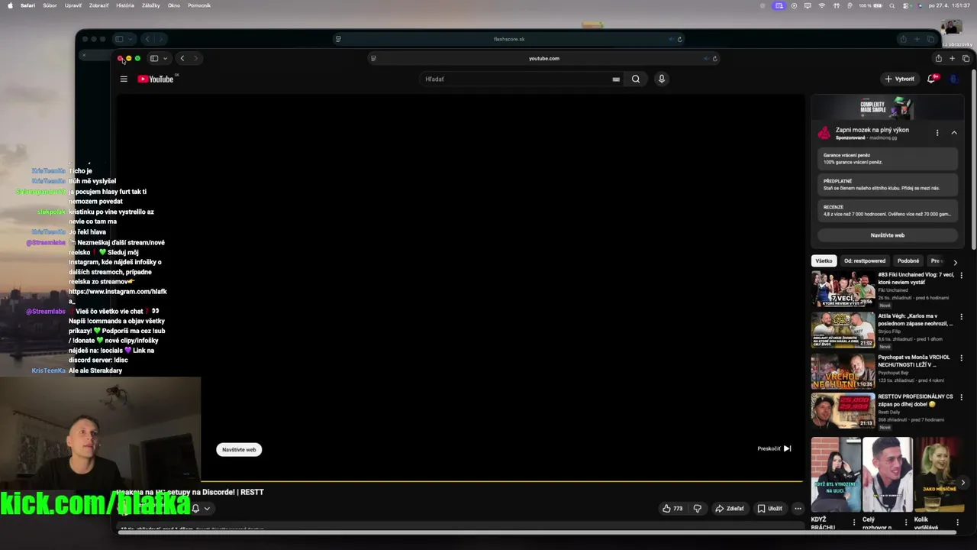Reload the youtube.com page
The image size is (977, 550).
coord(714,58)
